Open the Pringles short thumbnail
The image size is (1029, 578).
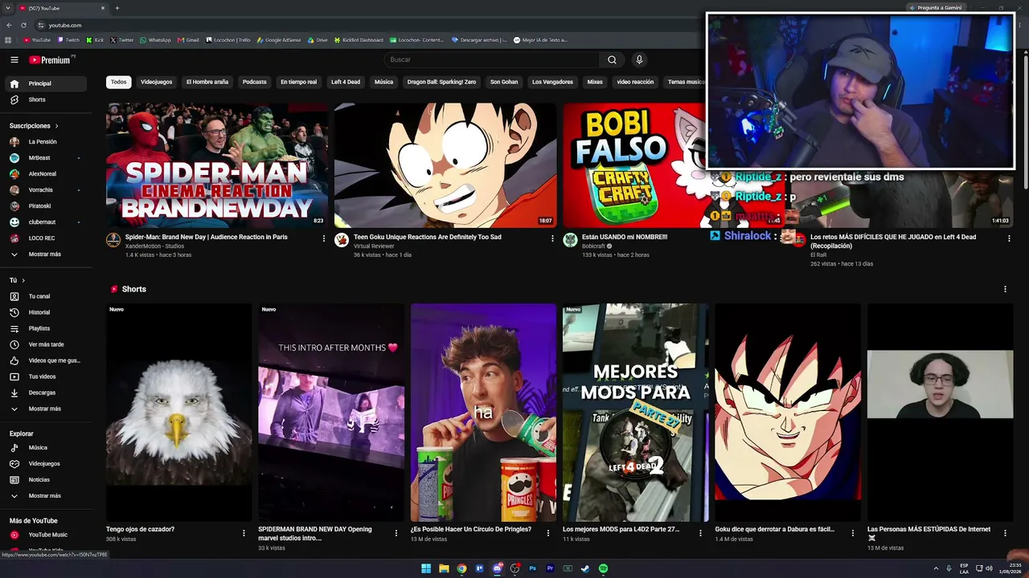click(483, 413)
